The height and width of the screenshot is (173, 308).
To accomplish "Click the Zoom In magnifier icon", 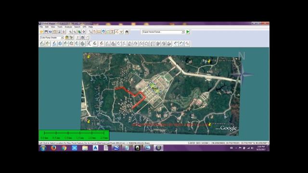I will pos(70,32).
